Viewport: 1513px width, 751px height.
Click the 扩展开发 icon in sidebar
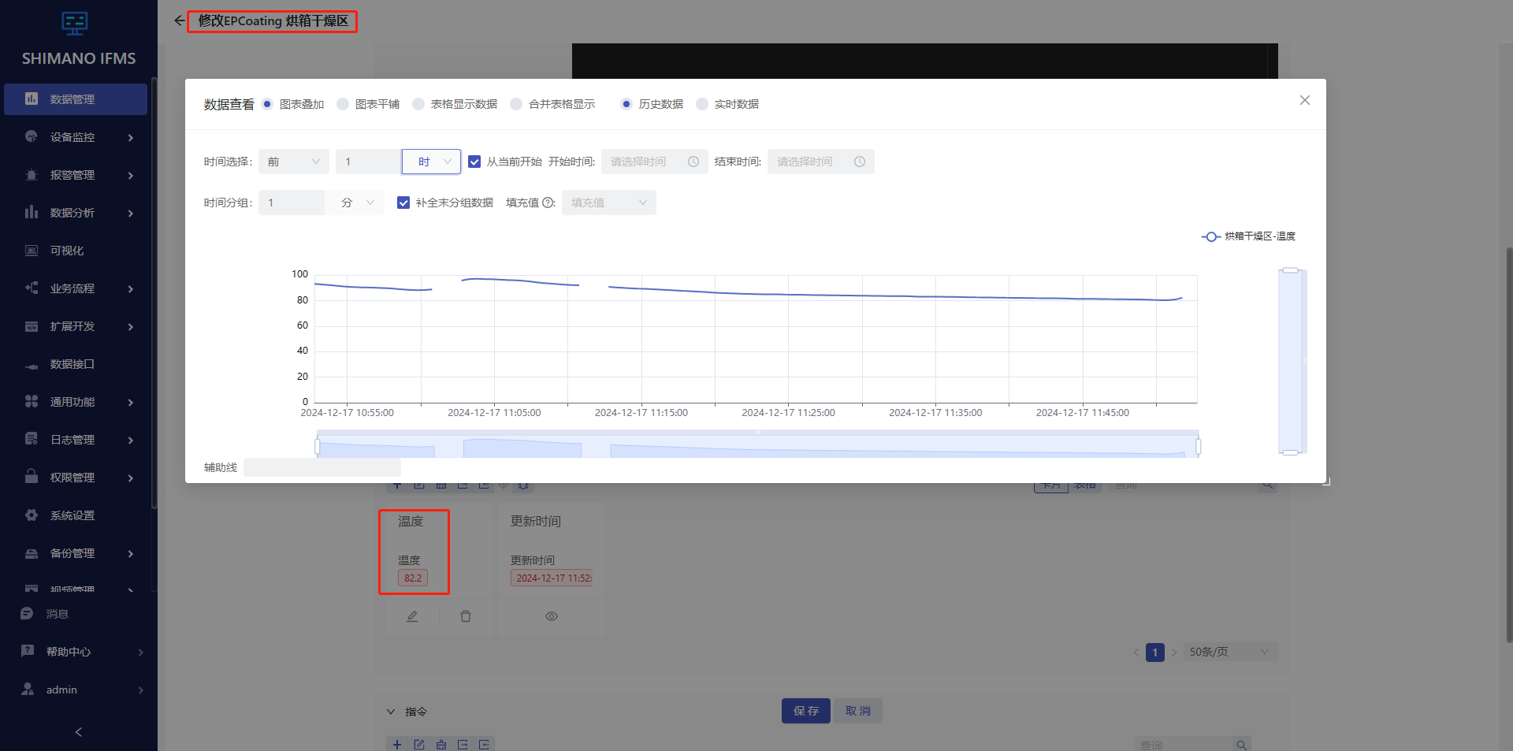tap(32, 326)
